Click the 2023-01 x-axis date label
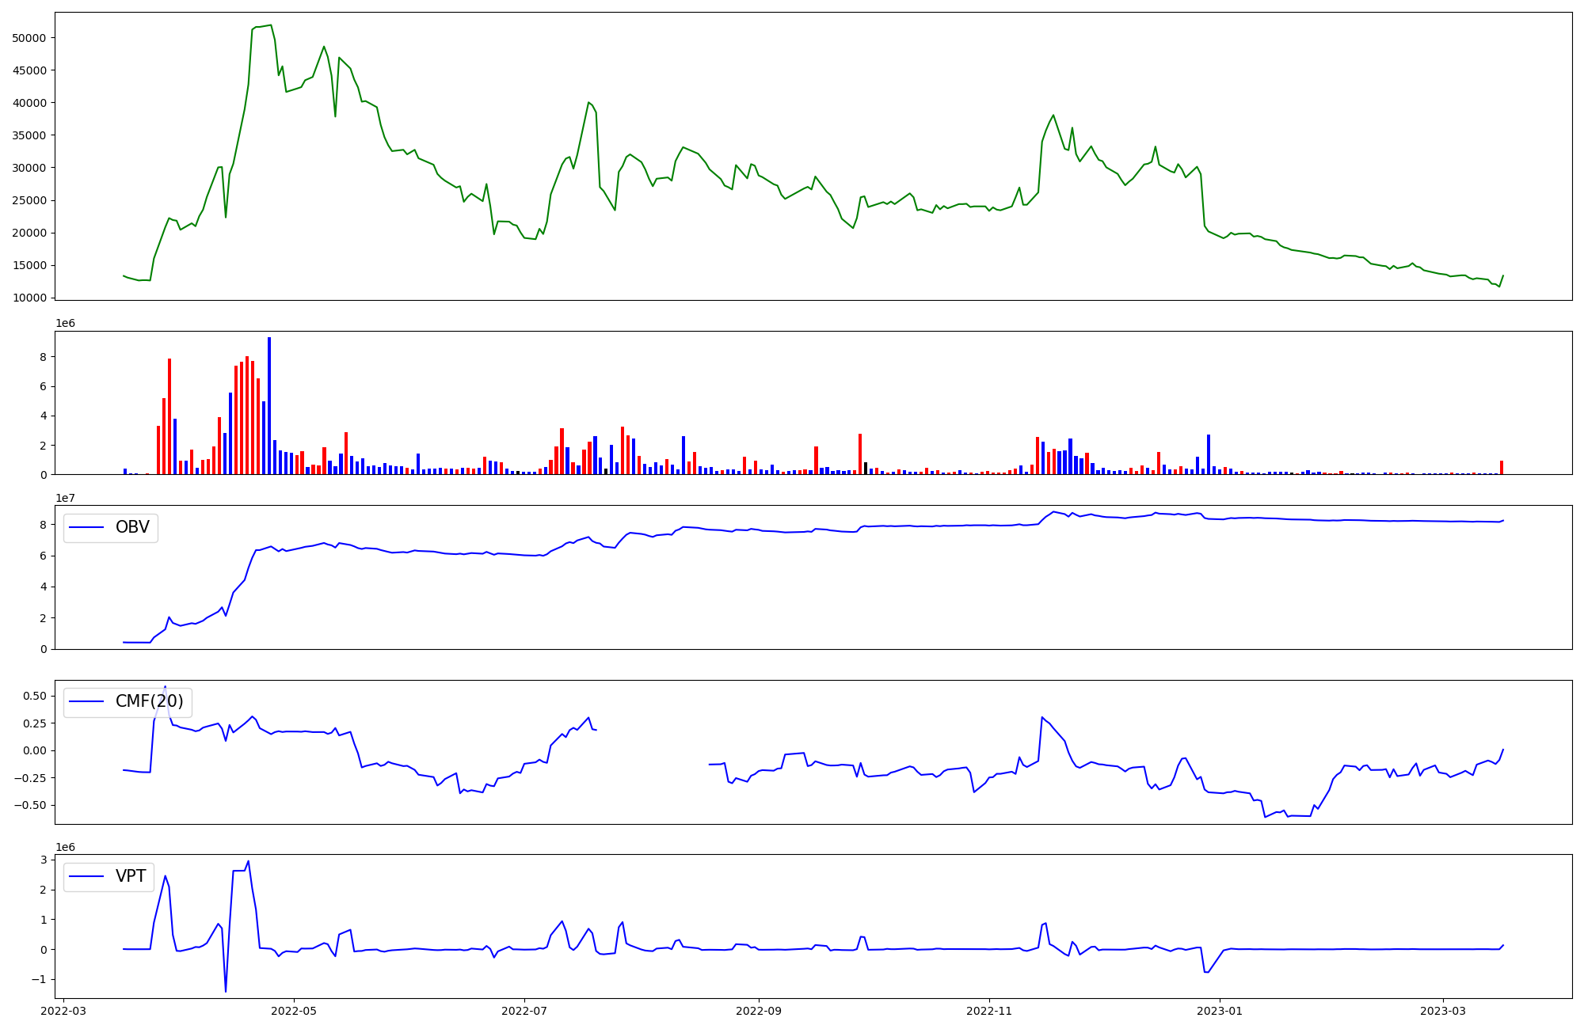 point(1220,1011)
